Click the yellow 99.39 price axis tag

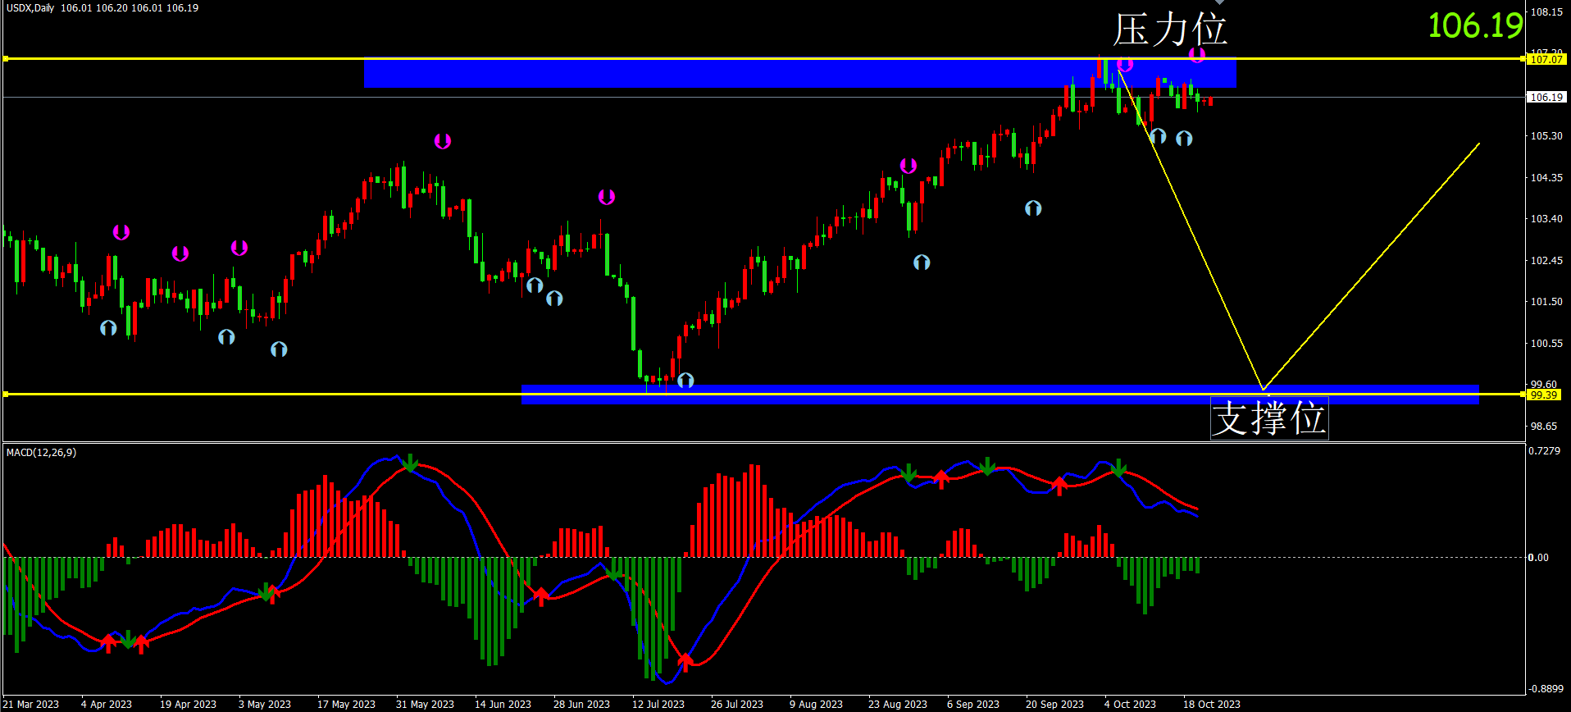click(x=1543, y=395)
